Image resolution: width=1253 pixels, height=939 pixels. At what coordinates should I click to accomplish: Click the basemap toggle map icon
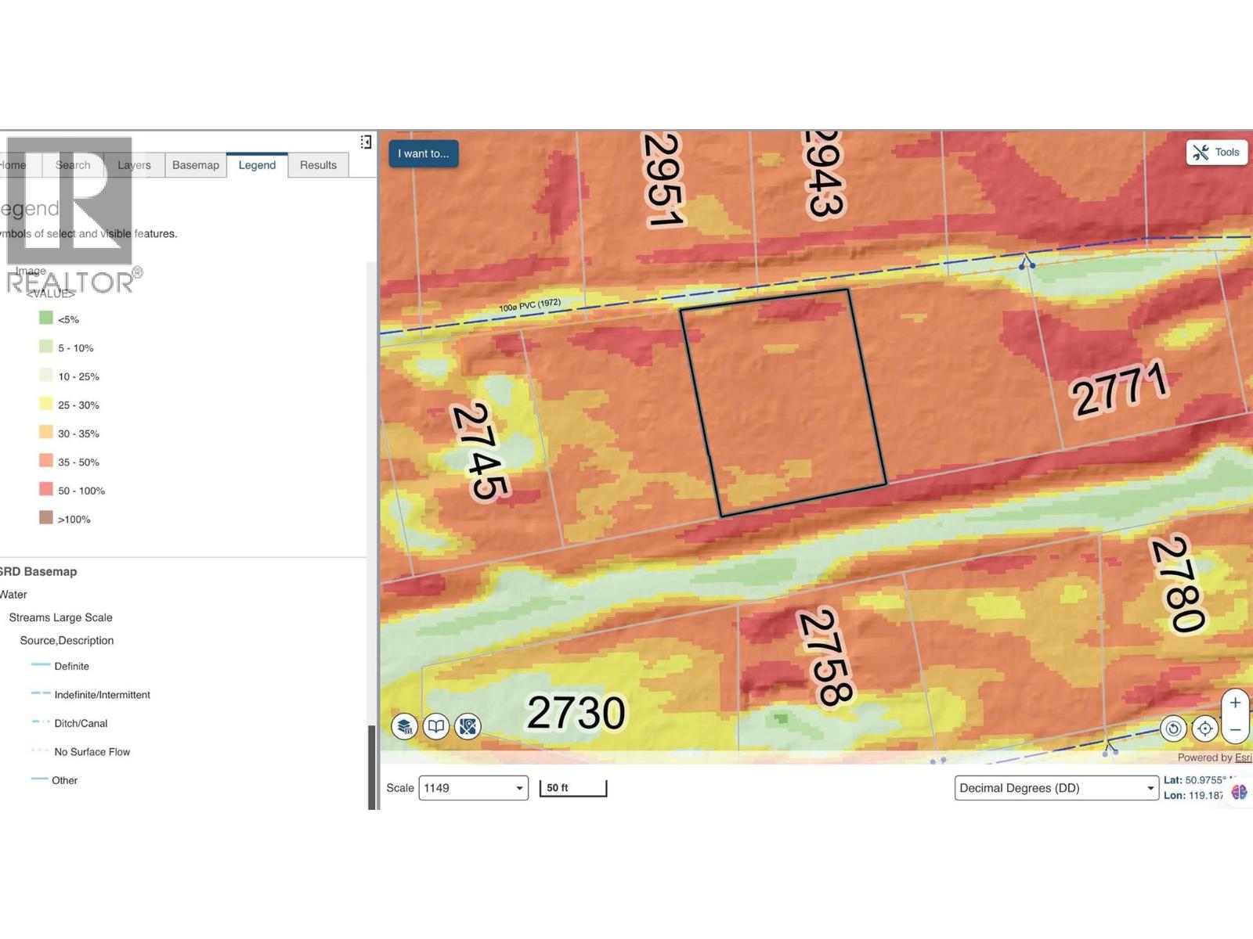pyautogui.click(x=468, y=727)
